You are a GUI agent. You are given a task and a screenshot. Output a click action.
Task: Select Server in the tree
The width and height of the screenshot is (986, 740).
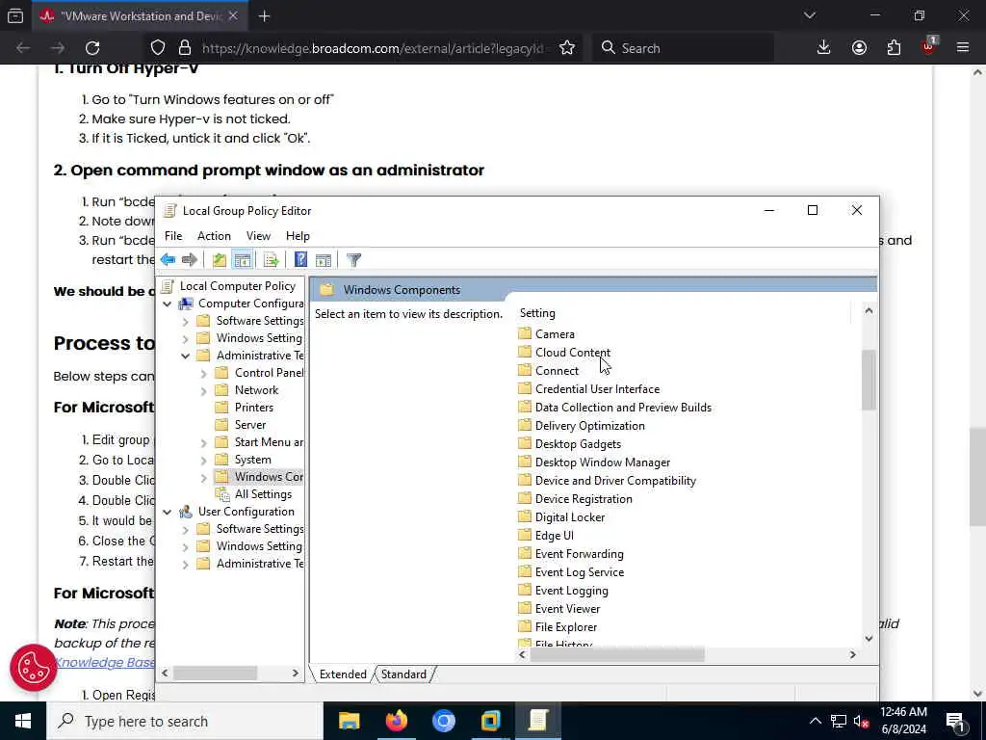coord(249,425)
